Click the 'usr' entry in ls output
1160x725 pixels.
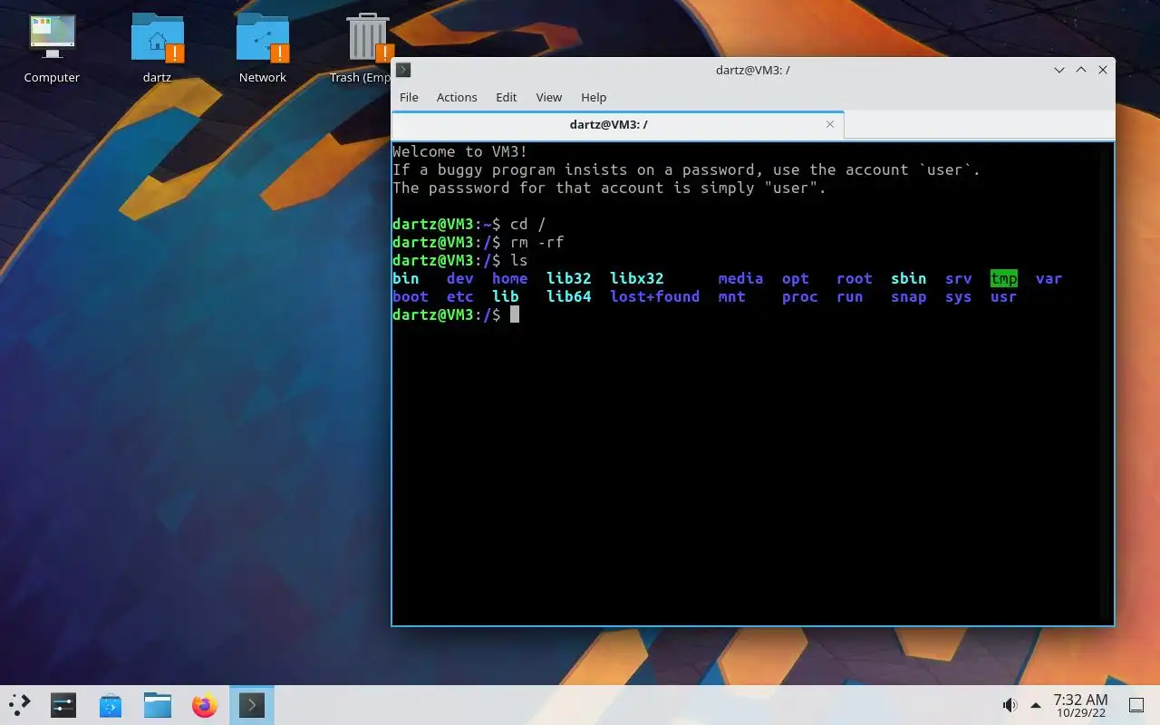[x=1004, y=297]
